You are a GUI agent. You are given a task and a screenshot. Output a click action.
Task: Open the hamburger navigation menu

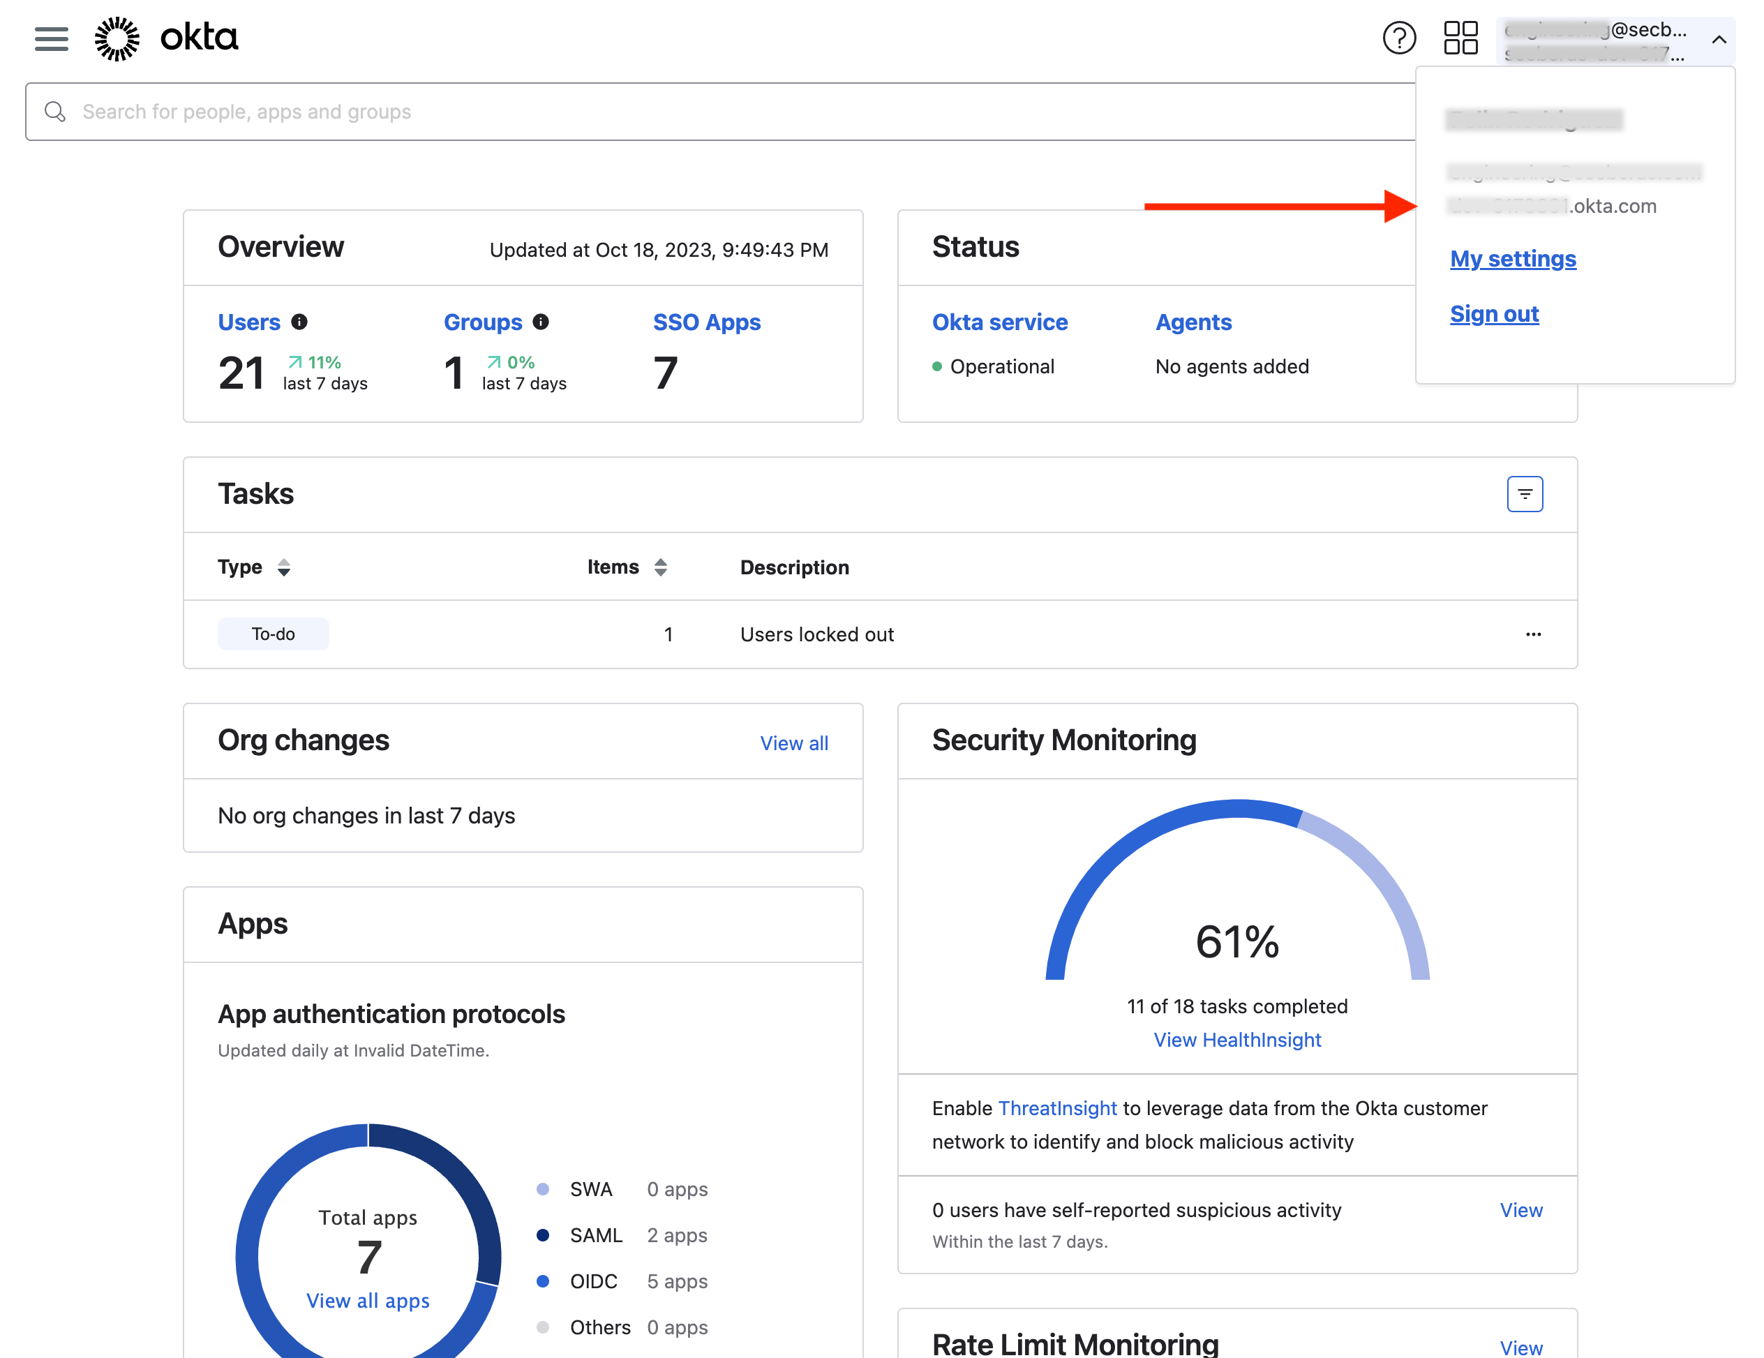click(x=51, y=38)
